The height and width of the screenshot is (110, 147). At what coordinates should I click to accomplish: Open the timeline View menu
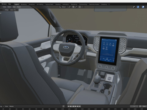(x=6, y=106)
